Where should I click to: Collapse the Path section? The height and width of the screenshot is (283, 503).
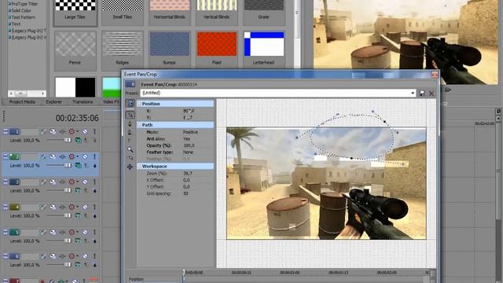(140, 125)
